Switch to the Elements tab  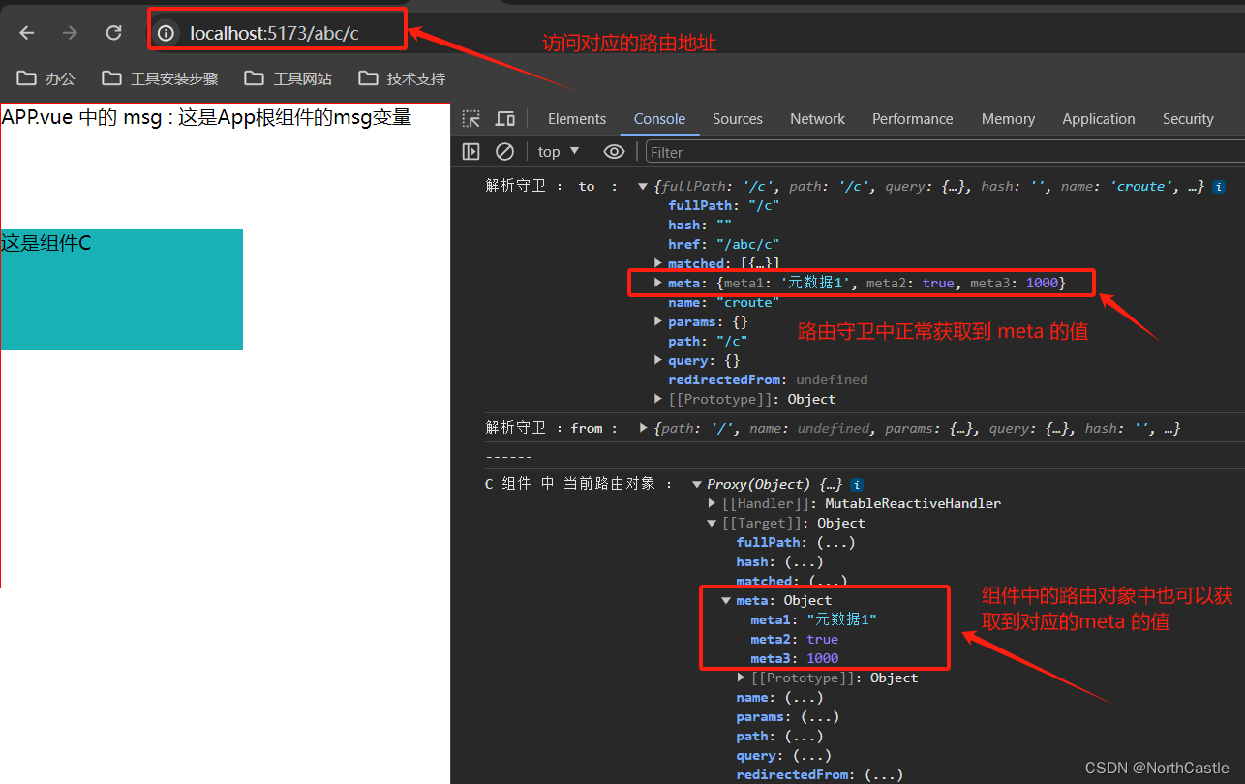(577, 119)
